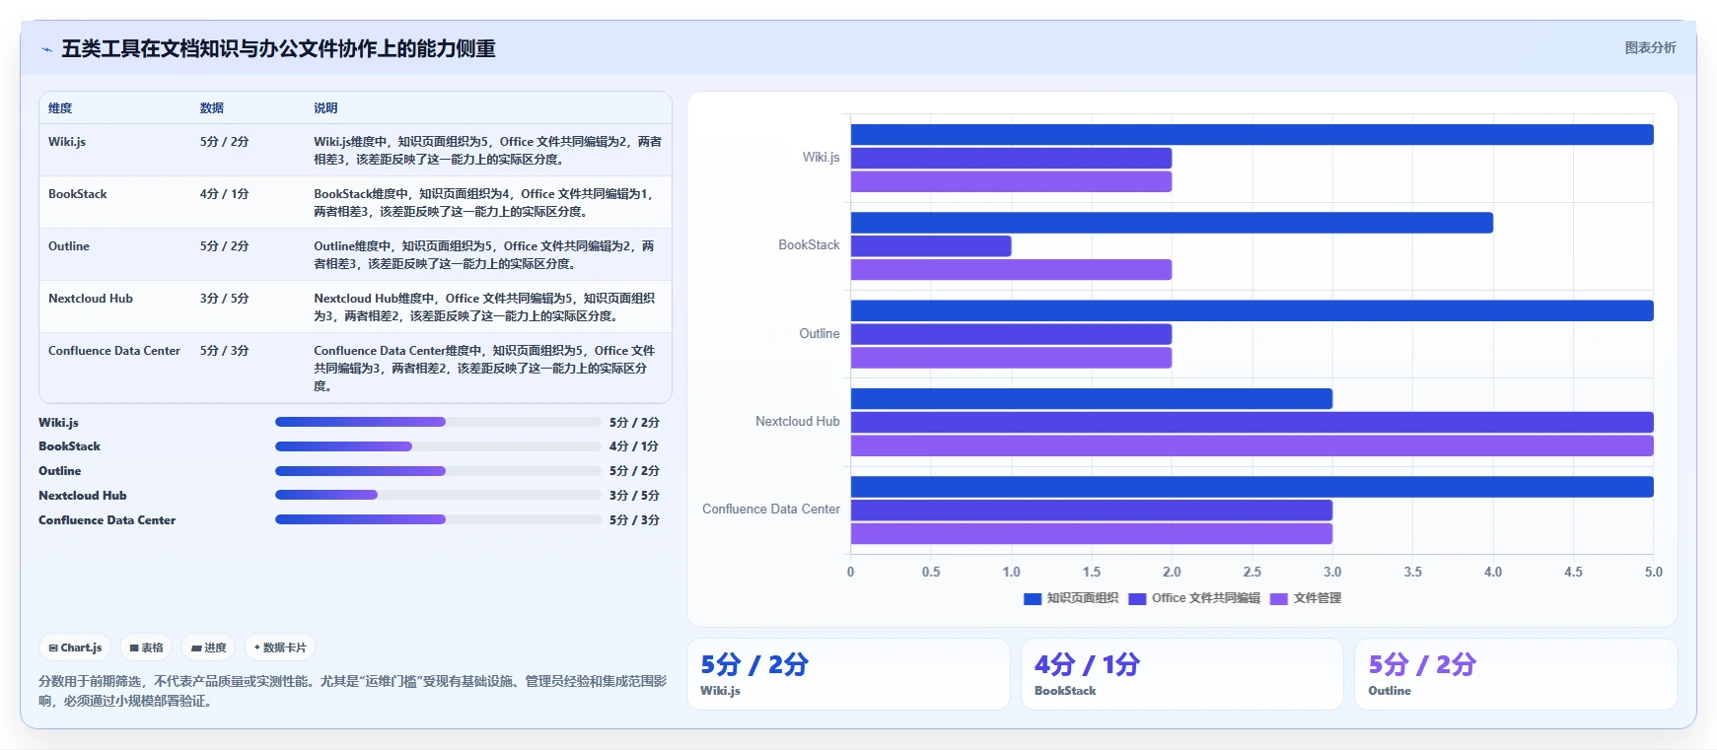Click the Nextcloud Hub description text in table
Viewport: 1717px width, 750px height.
click(x=484, y=307)
